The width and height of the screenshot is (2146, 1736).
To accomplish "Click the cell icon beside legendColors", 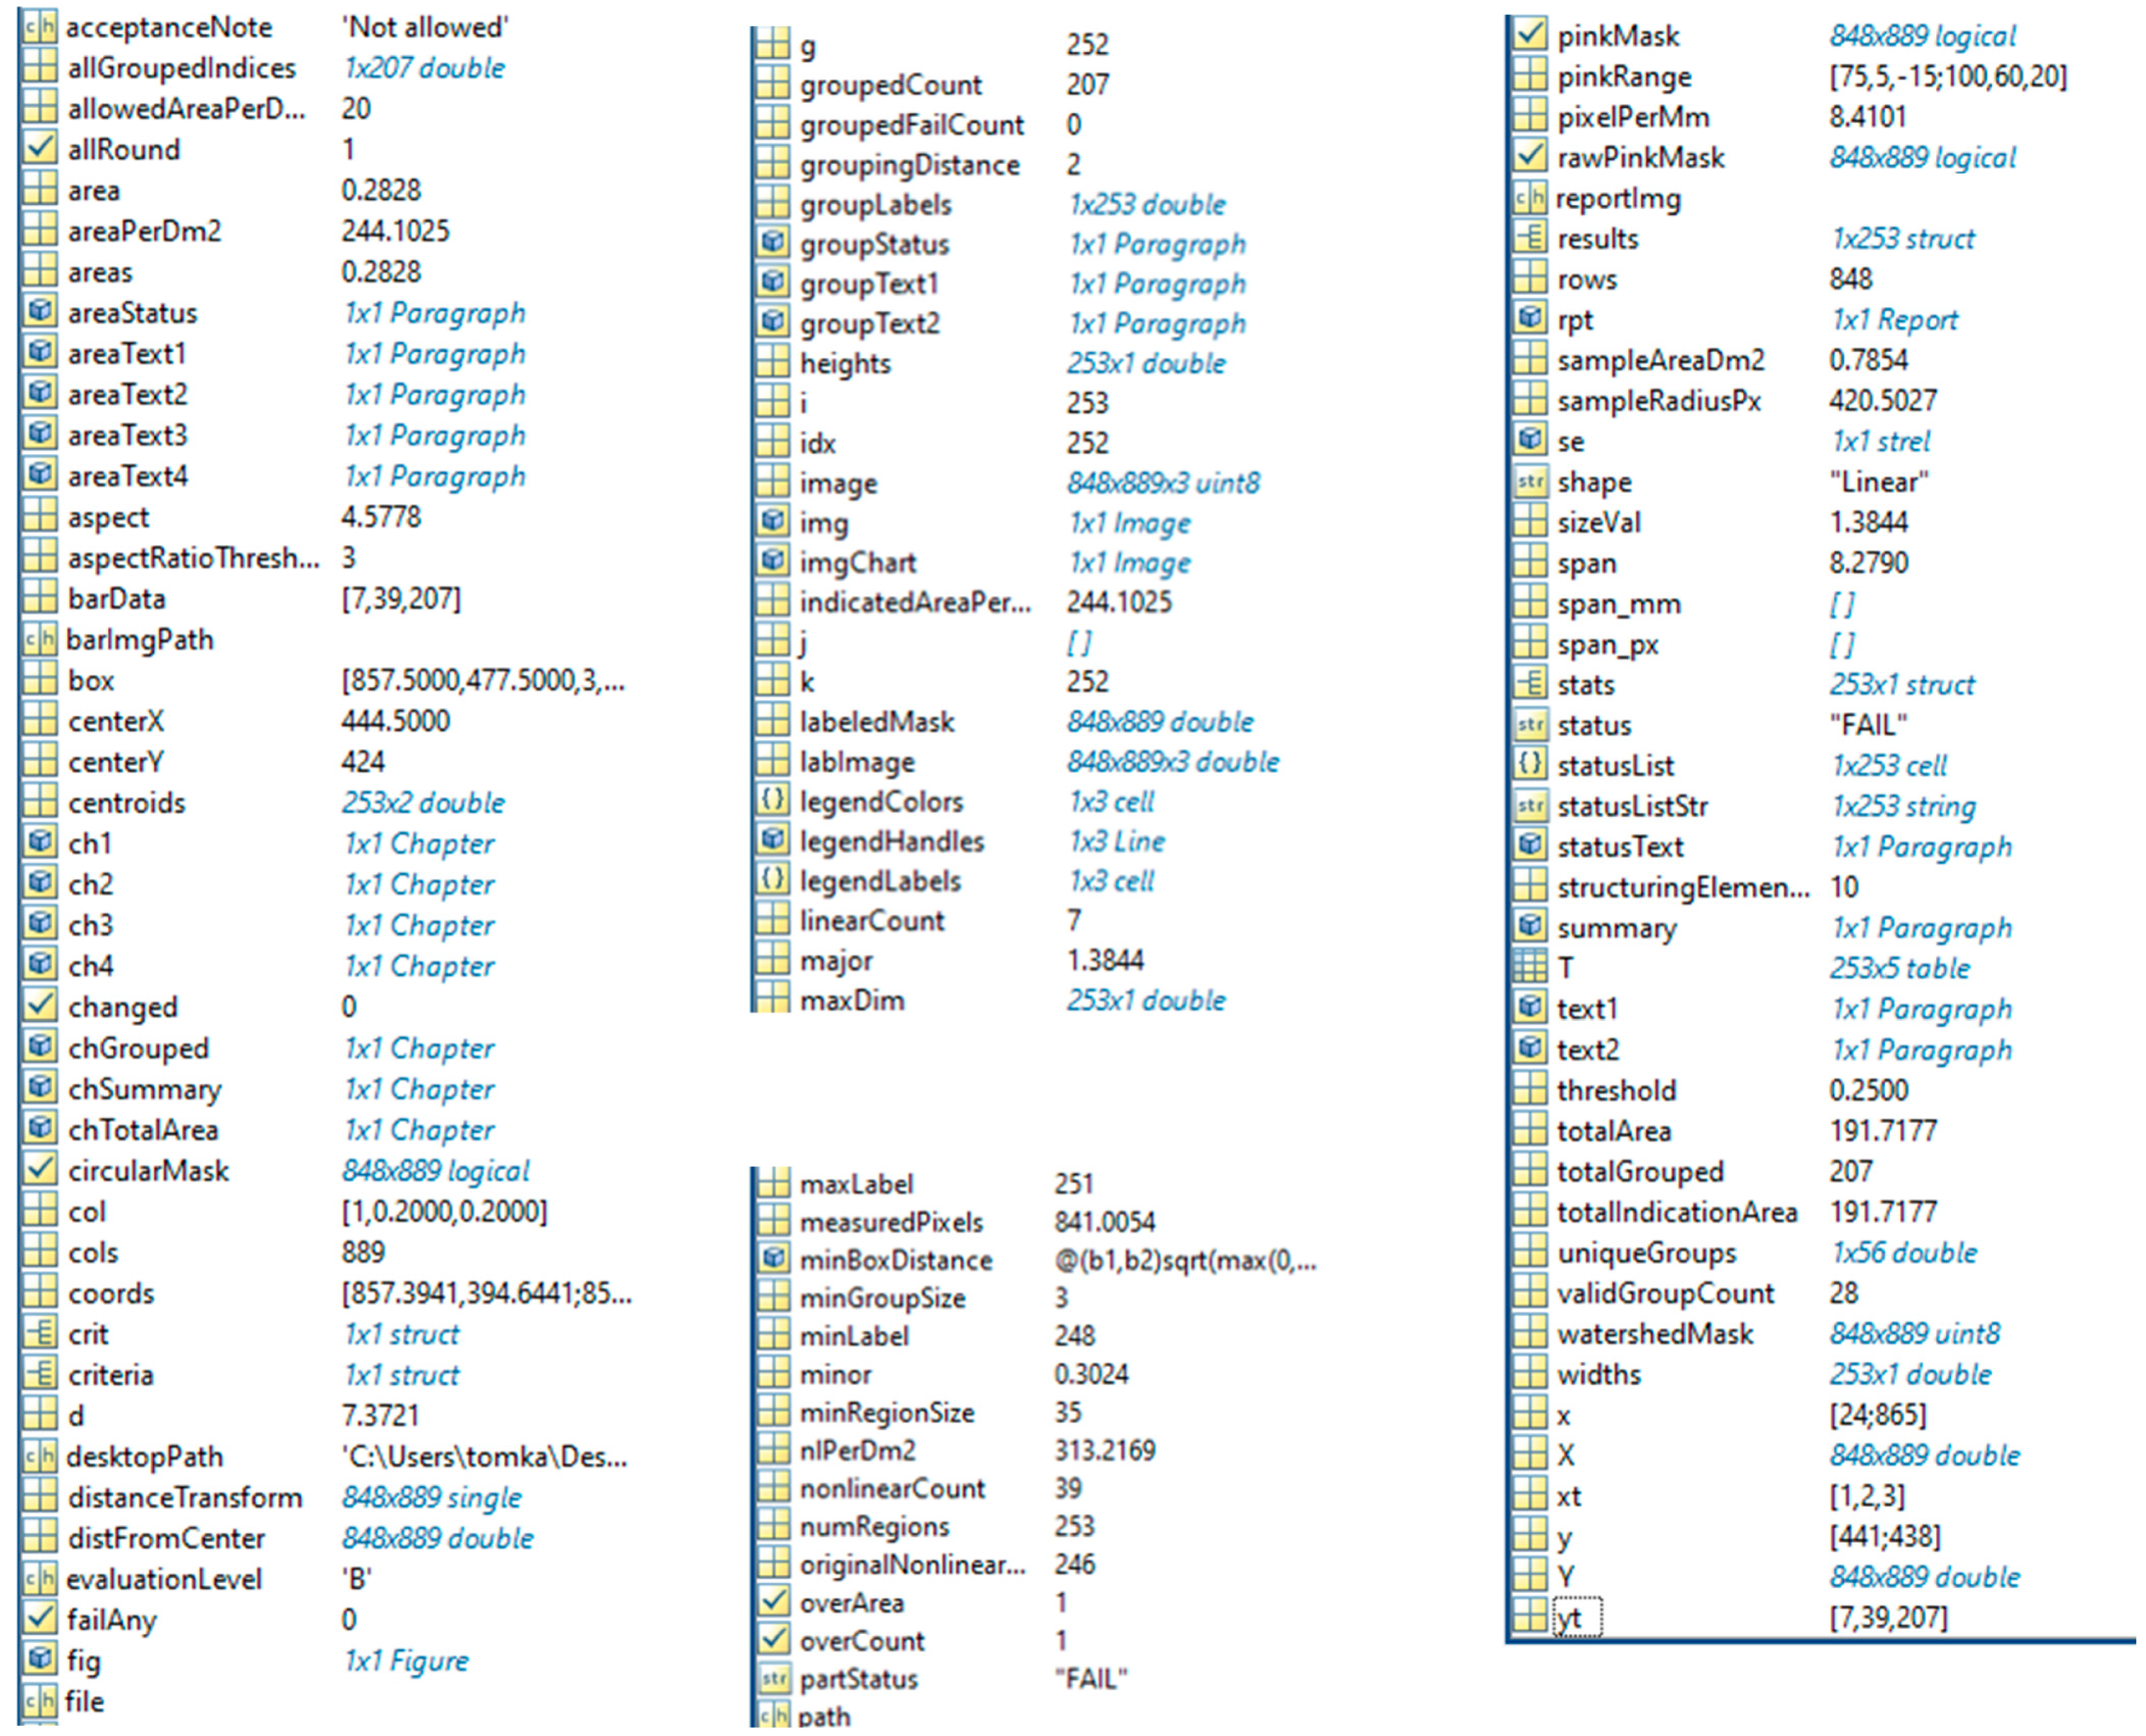I will pyautogui.click(x=772, y=800).
